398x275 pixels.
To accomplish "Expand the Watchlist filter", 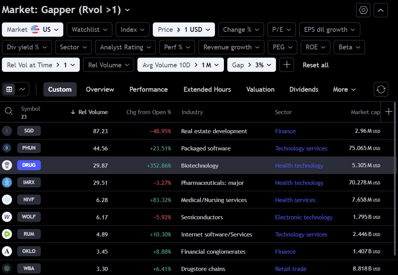I will click(89, 30).
